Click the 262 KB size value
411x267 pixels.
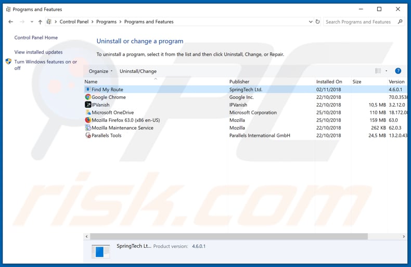(x=379, y=128)
